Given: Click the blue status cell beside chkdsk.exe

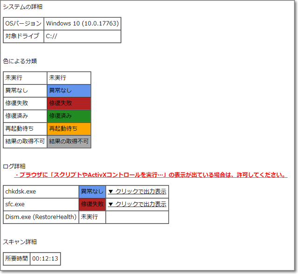Looking at the screenshot, I should point(92,191).
